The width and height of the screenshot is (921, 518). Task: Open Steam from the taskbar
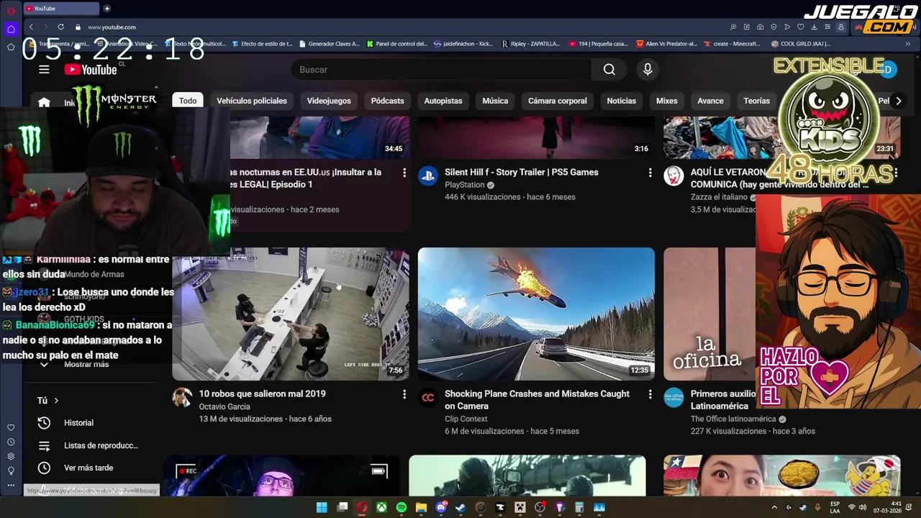[460, 507]
